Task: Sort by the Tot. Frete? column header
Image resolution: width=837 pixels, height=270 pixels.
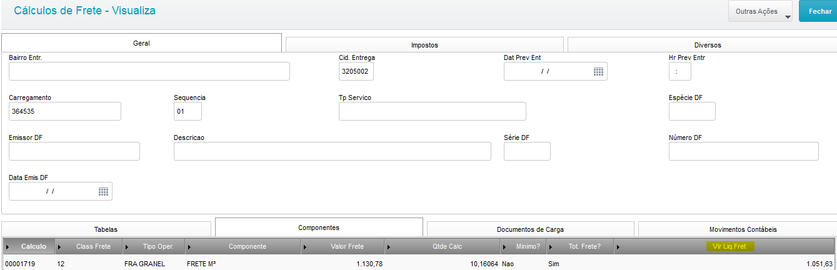Action: 581,246
